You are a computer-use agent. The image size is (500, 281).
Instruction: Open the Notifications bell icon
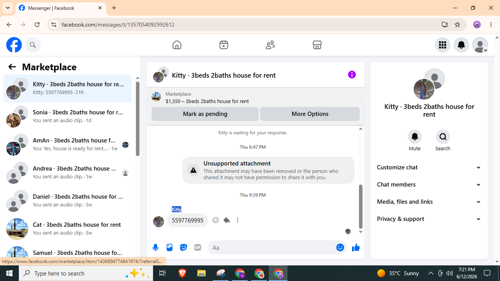pos(461,45)
